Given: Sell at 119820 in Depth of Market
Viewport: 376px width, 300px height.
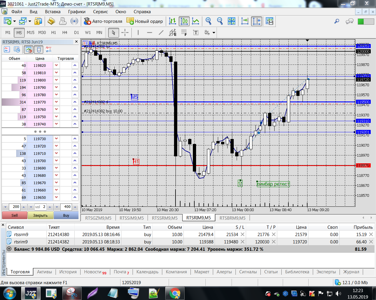Looking at the screenshot, I should coord(56,65).
